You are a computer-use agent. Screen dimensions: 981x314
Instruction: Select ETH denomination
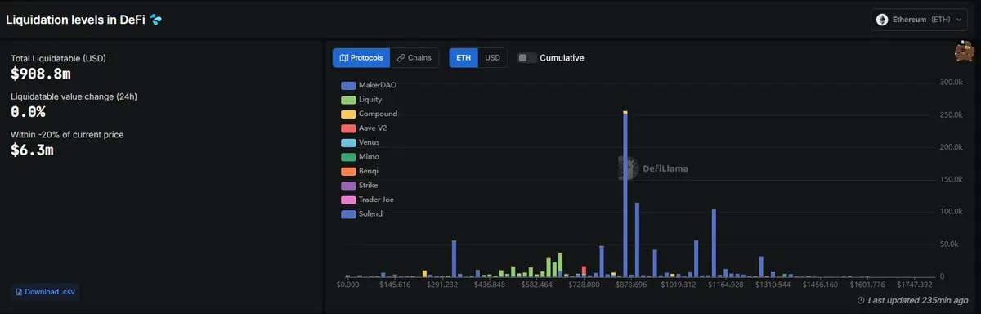pyautogui.click(x=464, y=58)
